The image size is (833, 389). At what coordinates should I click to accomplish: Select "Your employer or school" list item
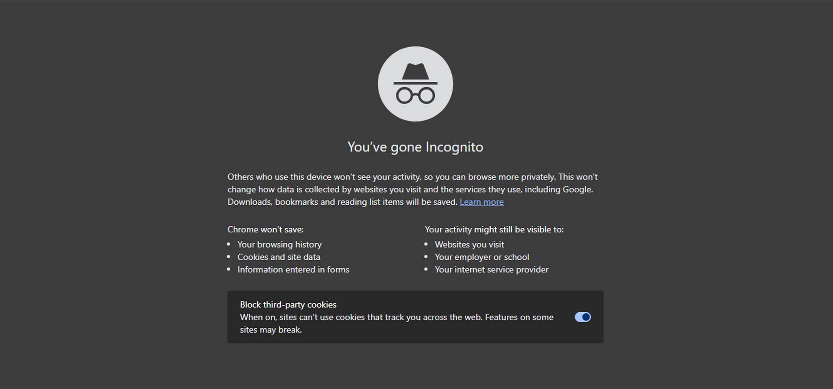482,257
